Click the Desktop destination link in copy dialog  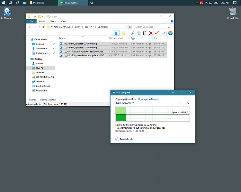point(155,99)
